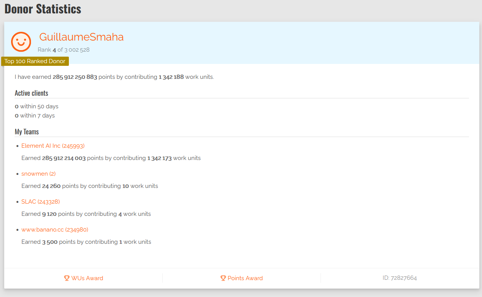Click the 1 342 173 work units value

coord(159,158)
